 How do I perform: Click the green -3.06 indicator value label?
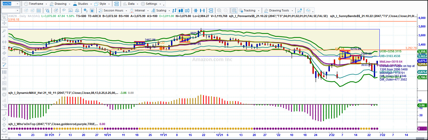click(422, 105)
